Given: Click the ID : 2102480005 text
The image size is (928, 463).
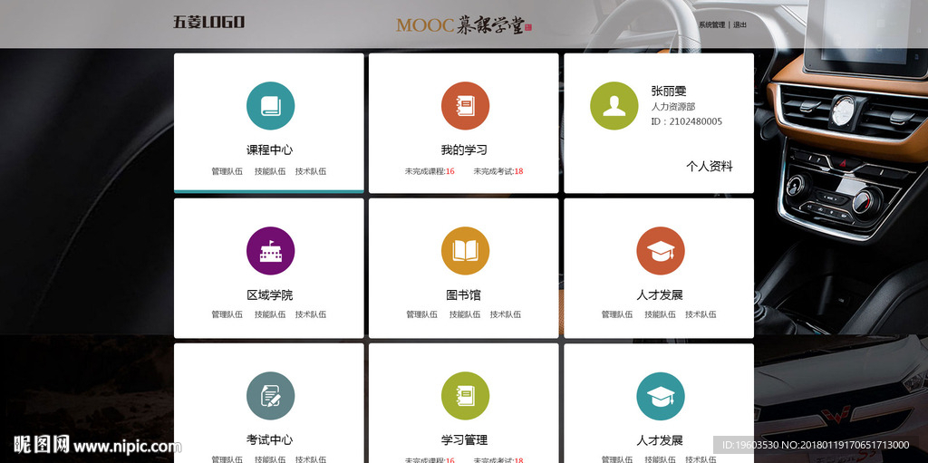Looking at the screenshot, I should tap(687, 121).
